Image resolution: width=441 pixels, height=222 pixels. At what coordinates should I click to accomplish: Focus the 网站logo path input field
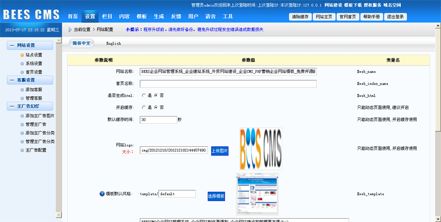coord(174,150)
